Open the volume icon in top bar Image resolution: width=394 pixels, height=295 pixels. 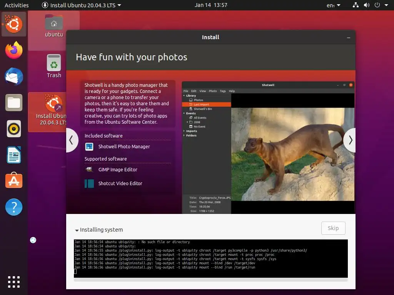pyautogui.click(x=367, y=5)
